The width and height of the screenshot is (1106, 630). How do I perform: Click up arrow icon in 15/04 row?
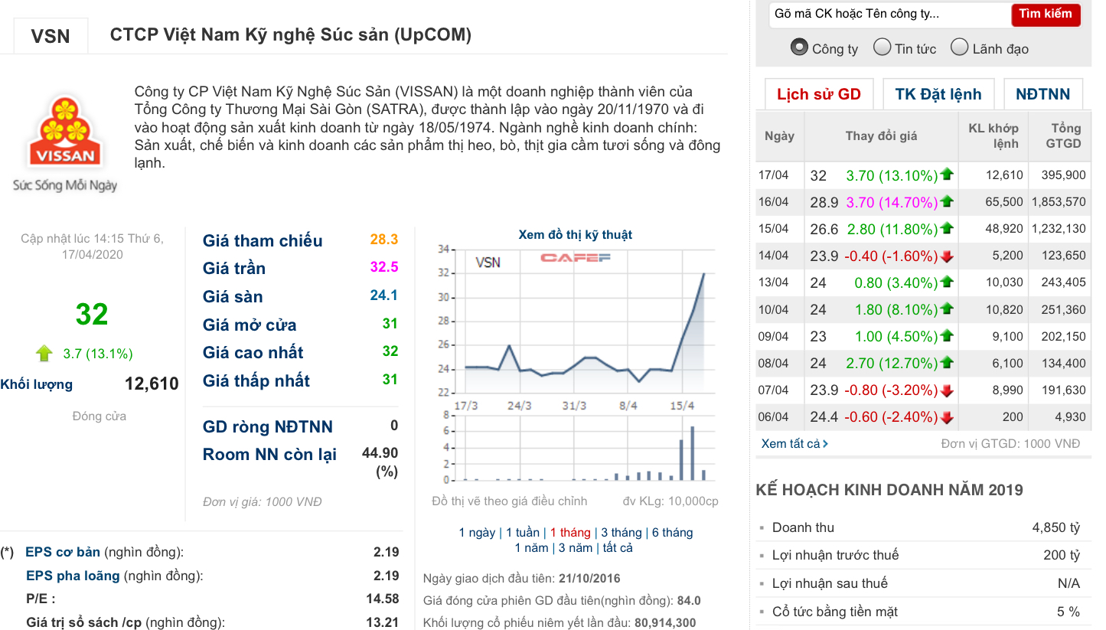pos(947,228)
